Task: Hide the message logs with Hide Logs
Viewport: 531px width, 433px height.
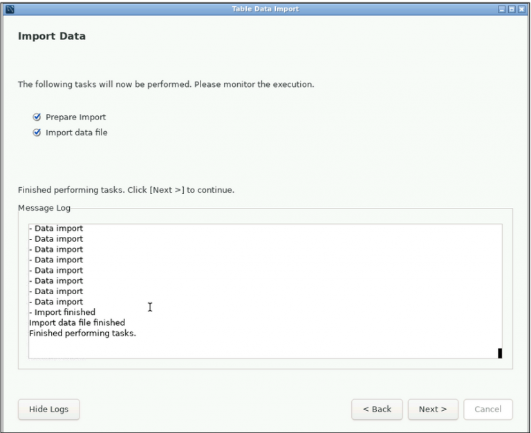Action: click(48, 410)
